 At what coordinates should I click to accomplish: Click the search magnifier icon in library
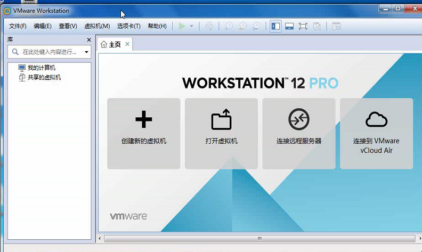click(15, 52)
